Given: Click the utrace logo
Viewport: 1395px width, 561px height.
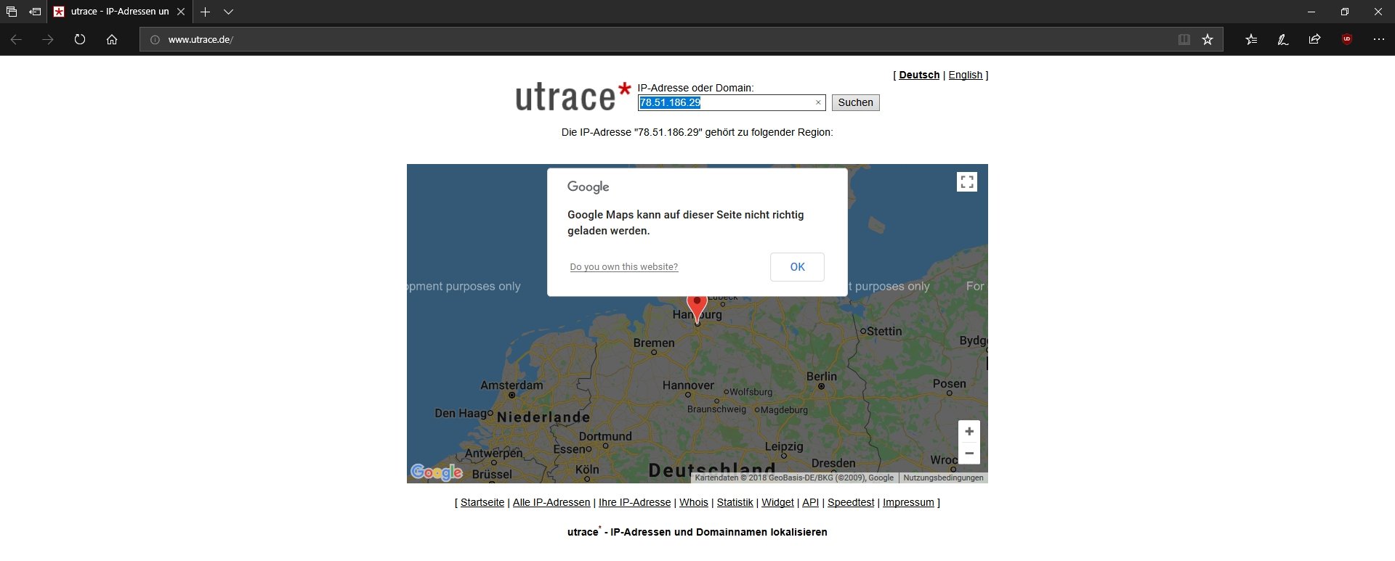Looking at the screenshot, I should [573, 97].
